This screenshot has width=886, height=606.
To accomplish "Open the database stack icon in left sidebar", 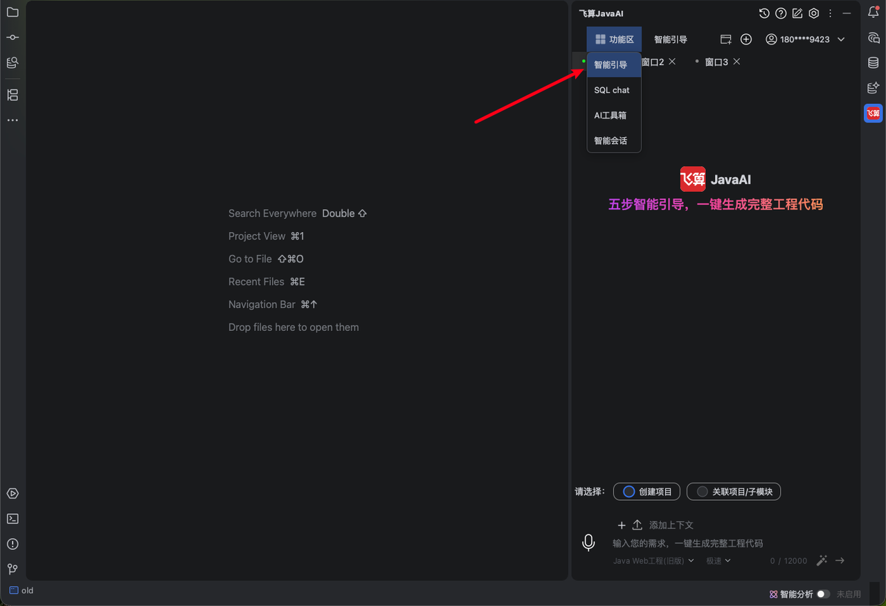I will coord(12,62).
